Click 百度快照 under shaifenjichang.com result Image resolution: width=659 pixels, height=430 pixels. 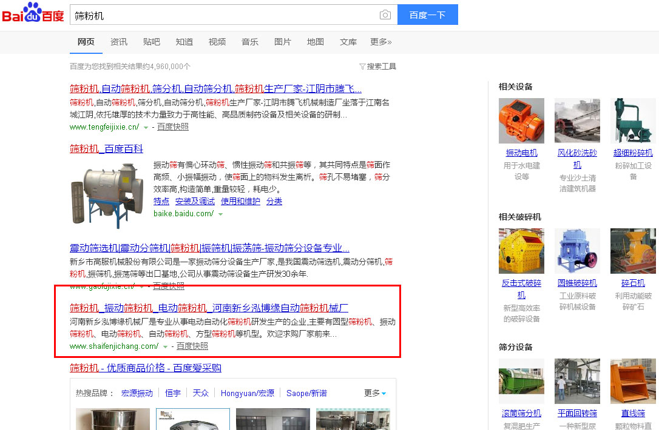point(192,346)
